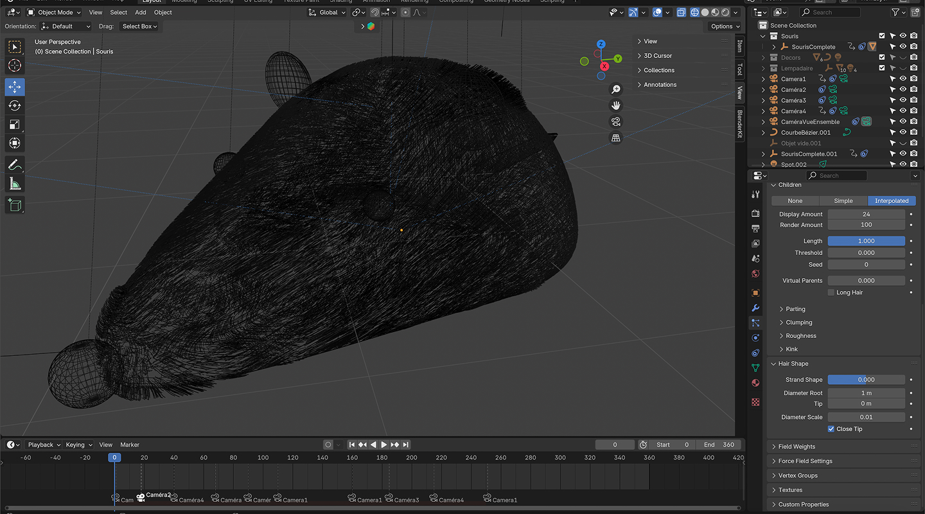Open the Marker menu in timeline

click(x=130, y=445)
